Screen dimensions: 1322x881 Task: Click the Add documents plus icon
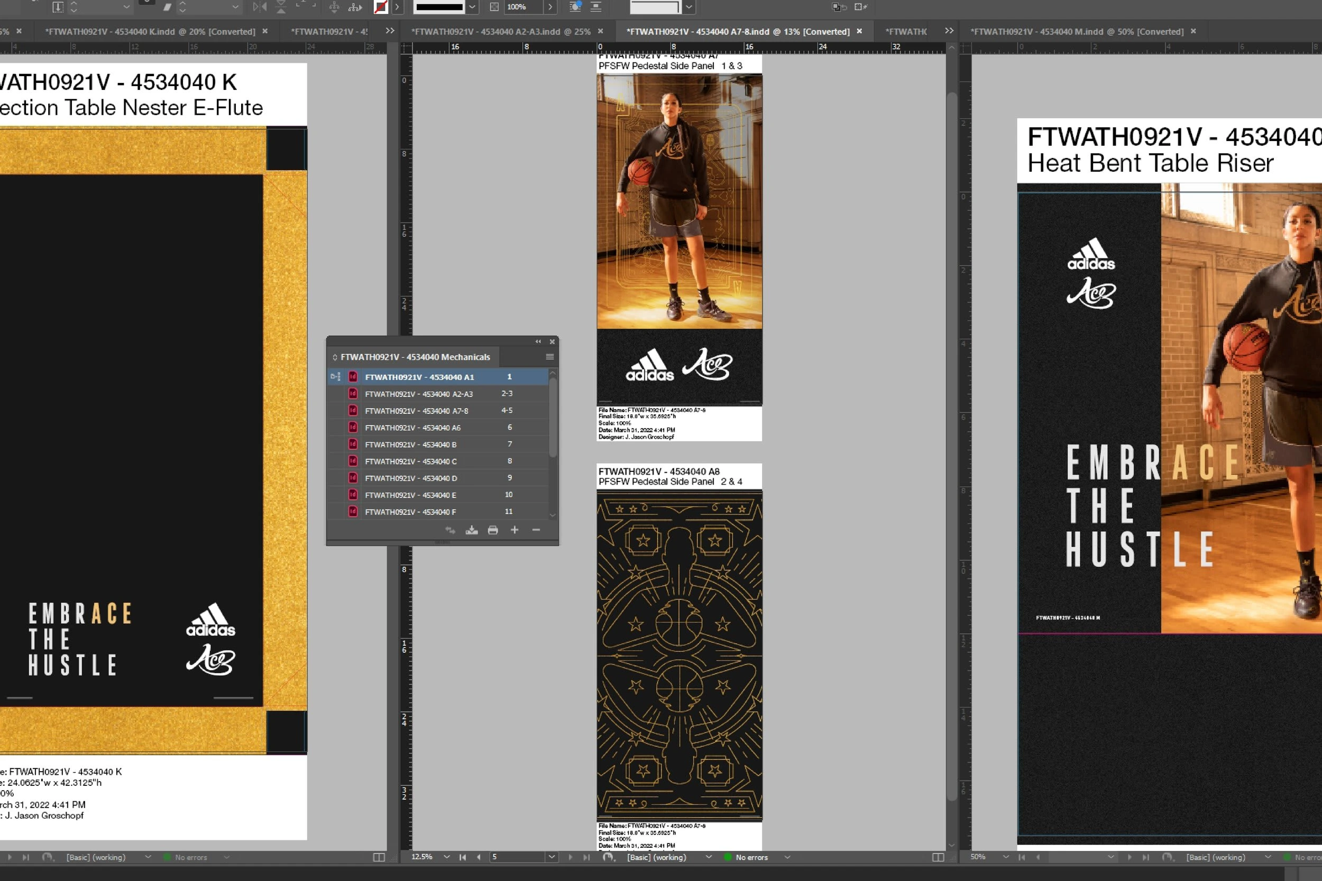[x=515, y=530]
